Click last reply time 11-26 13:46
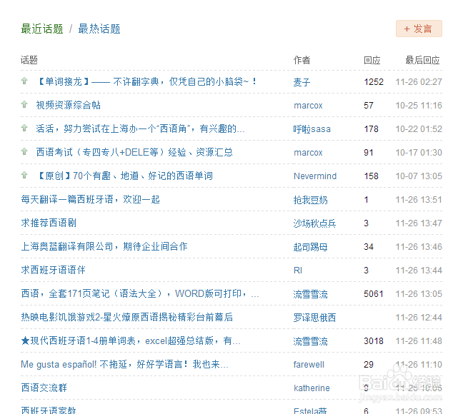 click(419, 247)
